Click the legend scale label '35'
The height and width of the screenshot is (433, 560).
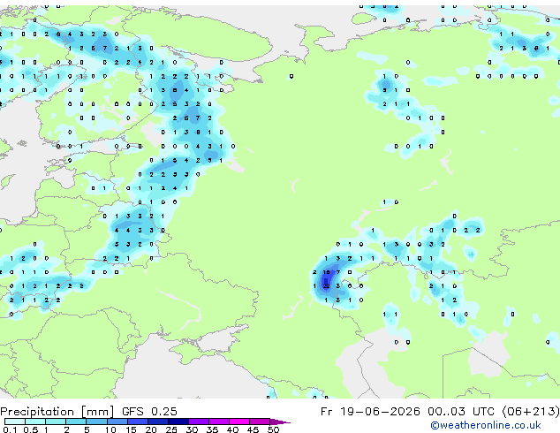pos(212,429)
